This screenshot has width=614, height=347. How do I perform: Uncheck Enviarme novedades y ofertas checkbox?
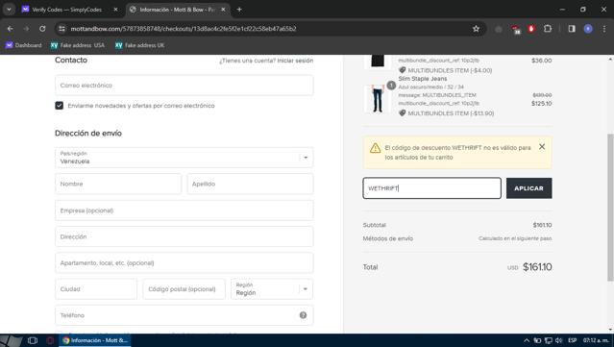point(60,106)
